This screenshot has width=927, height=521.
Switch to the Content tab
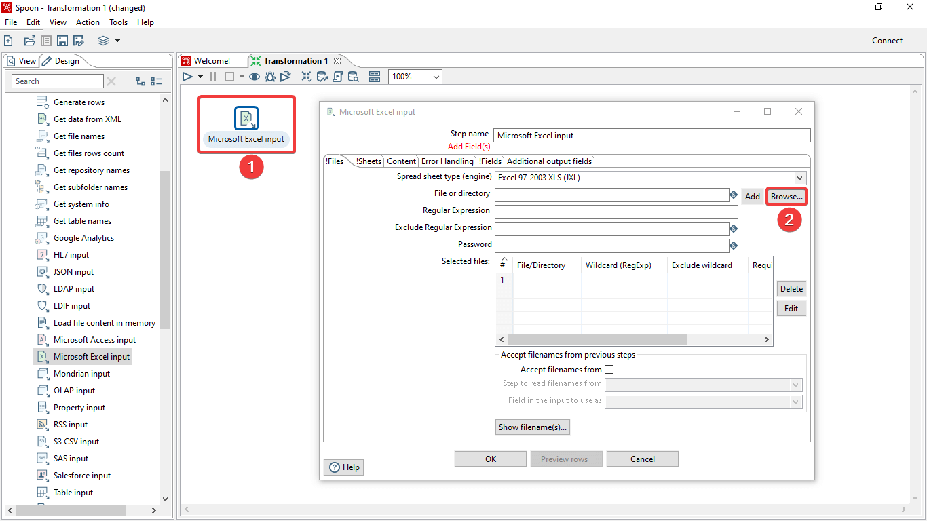point(401,161)
